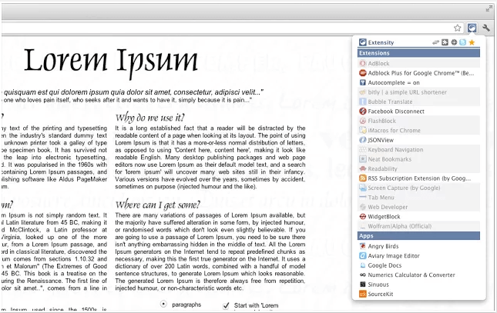Open the SourceKit app
Screen dimensions: 497x313
click(418, 294)
